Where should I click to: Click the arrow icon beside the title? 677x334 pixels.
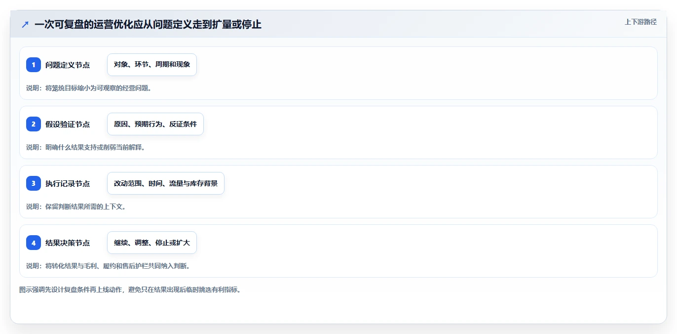25,24
